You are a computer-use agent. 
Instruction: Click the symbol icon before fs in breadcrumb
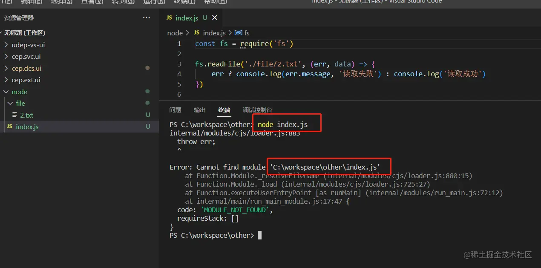pyautogui.click(x=239, y=33)
